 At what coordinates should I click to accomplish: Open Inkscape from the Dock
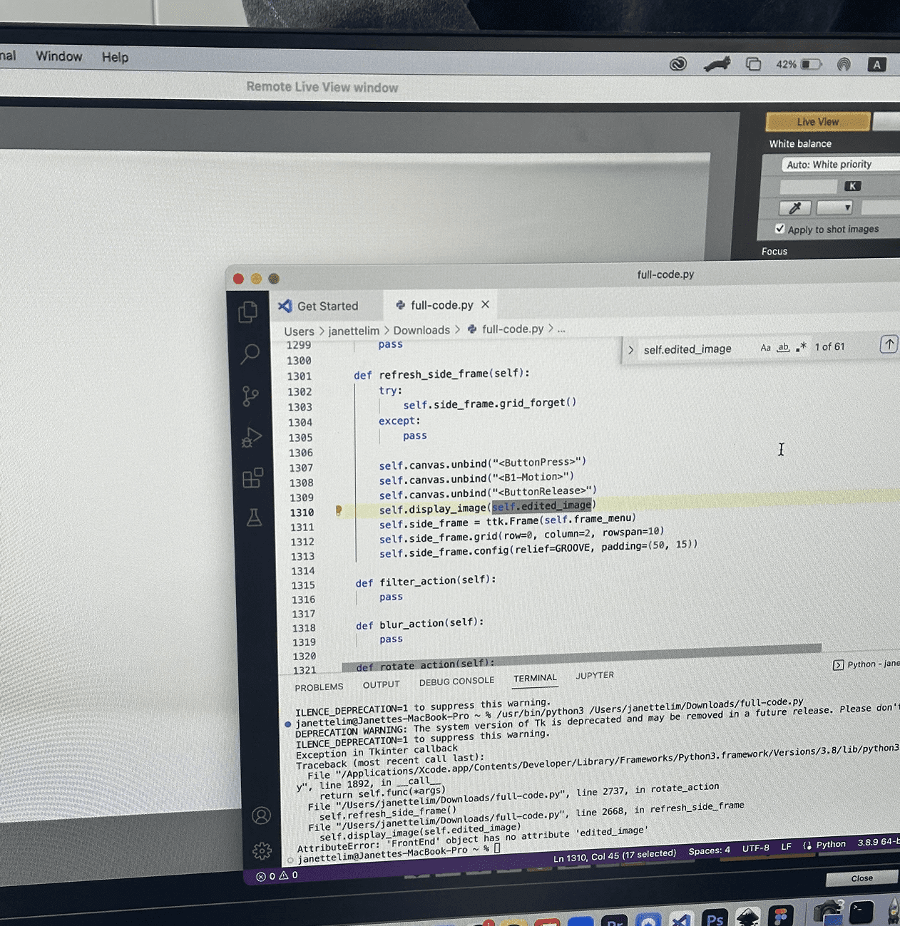pos(747,917)
